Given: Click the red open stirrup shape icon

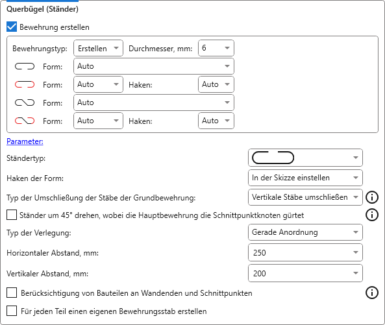Looking at the screenshot, I should coord(25,84).
